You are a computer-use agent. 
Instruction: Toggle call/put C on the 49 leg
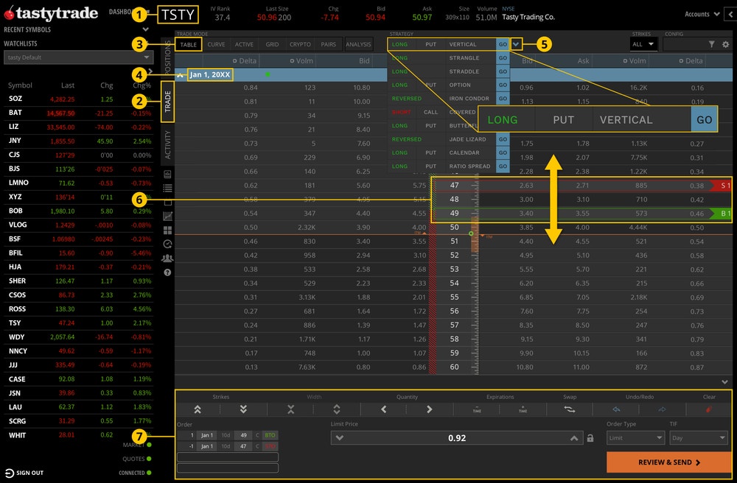pos(257,435)
